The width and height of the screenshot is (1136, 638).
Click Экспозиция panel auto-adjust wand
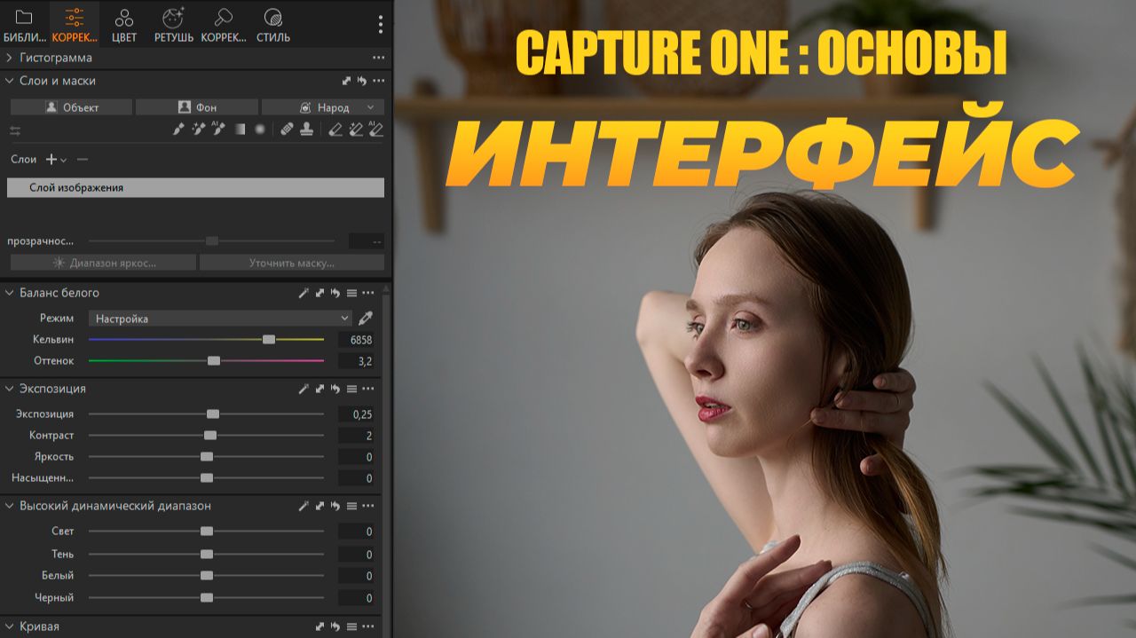tap(304, 389)
